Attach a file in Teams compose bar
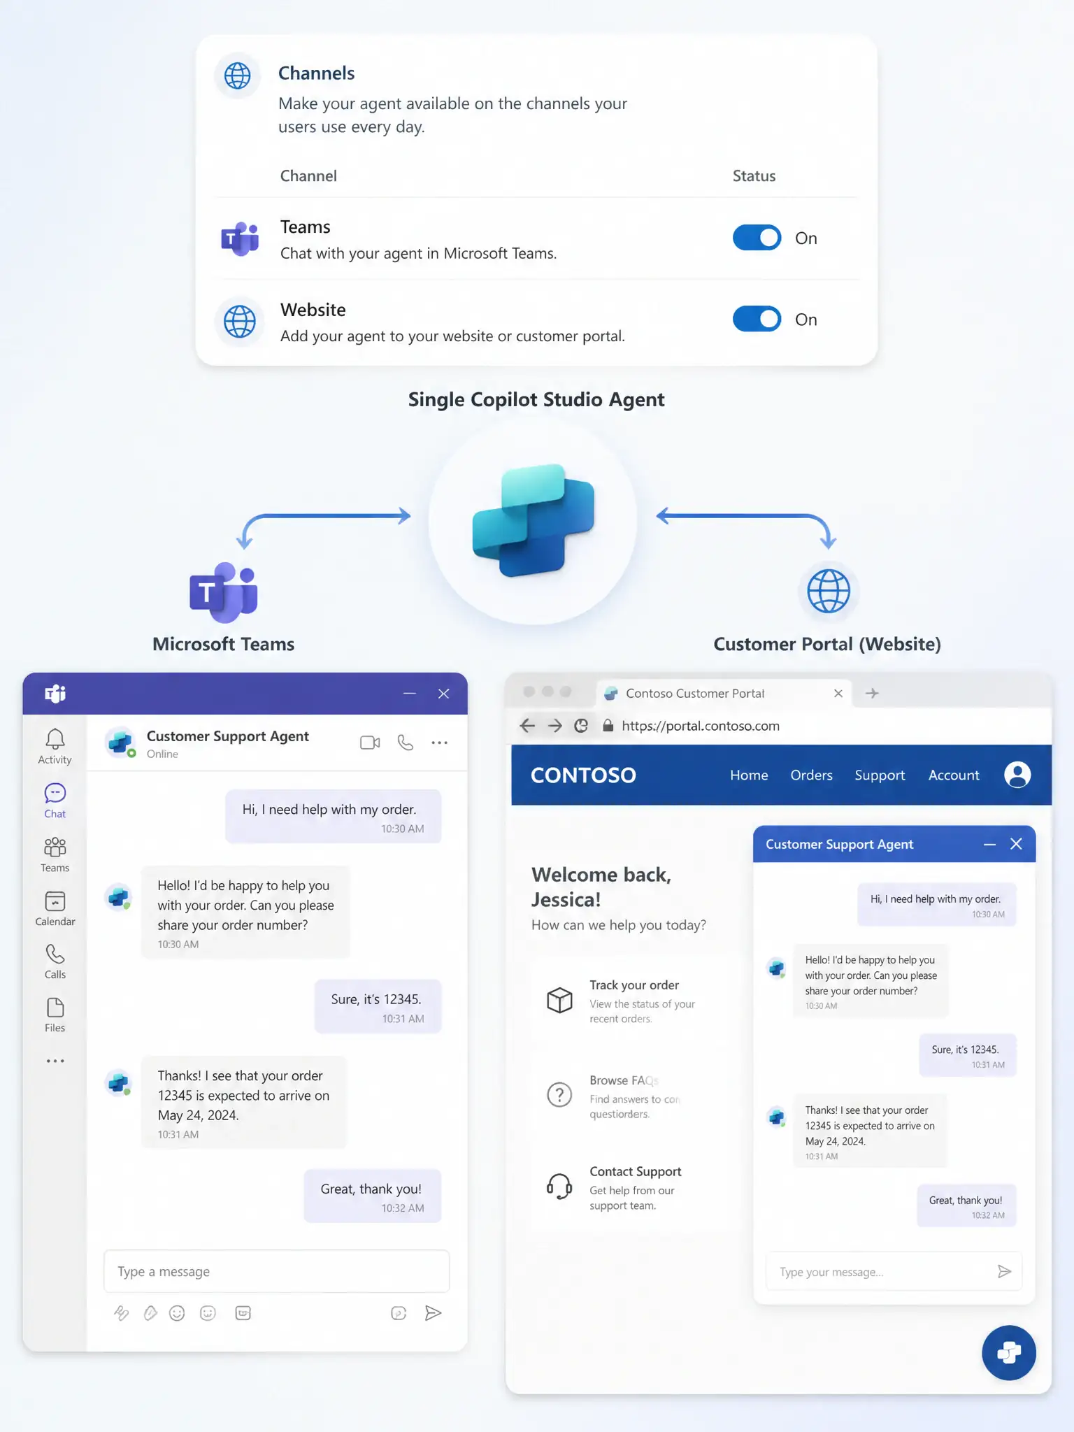 (150, 1313)
